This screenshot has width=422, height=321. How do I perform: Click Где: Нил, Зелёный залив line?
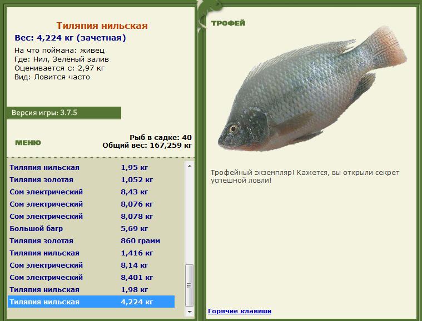pos(62,59)
